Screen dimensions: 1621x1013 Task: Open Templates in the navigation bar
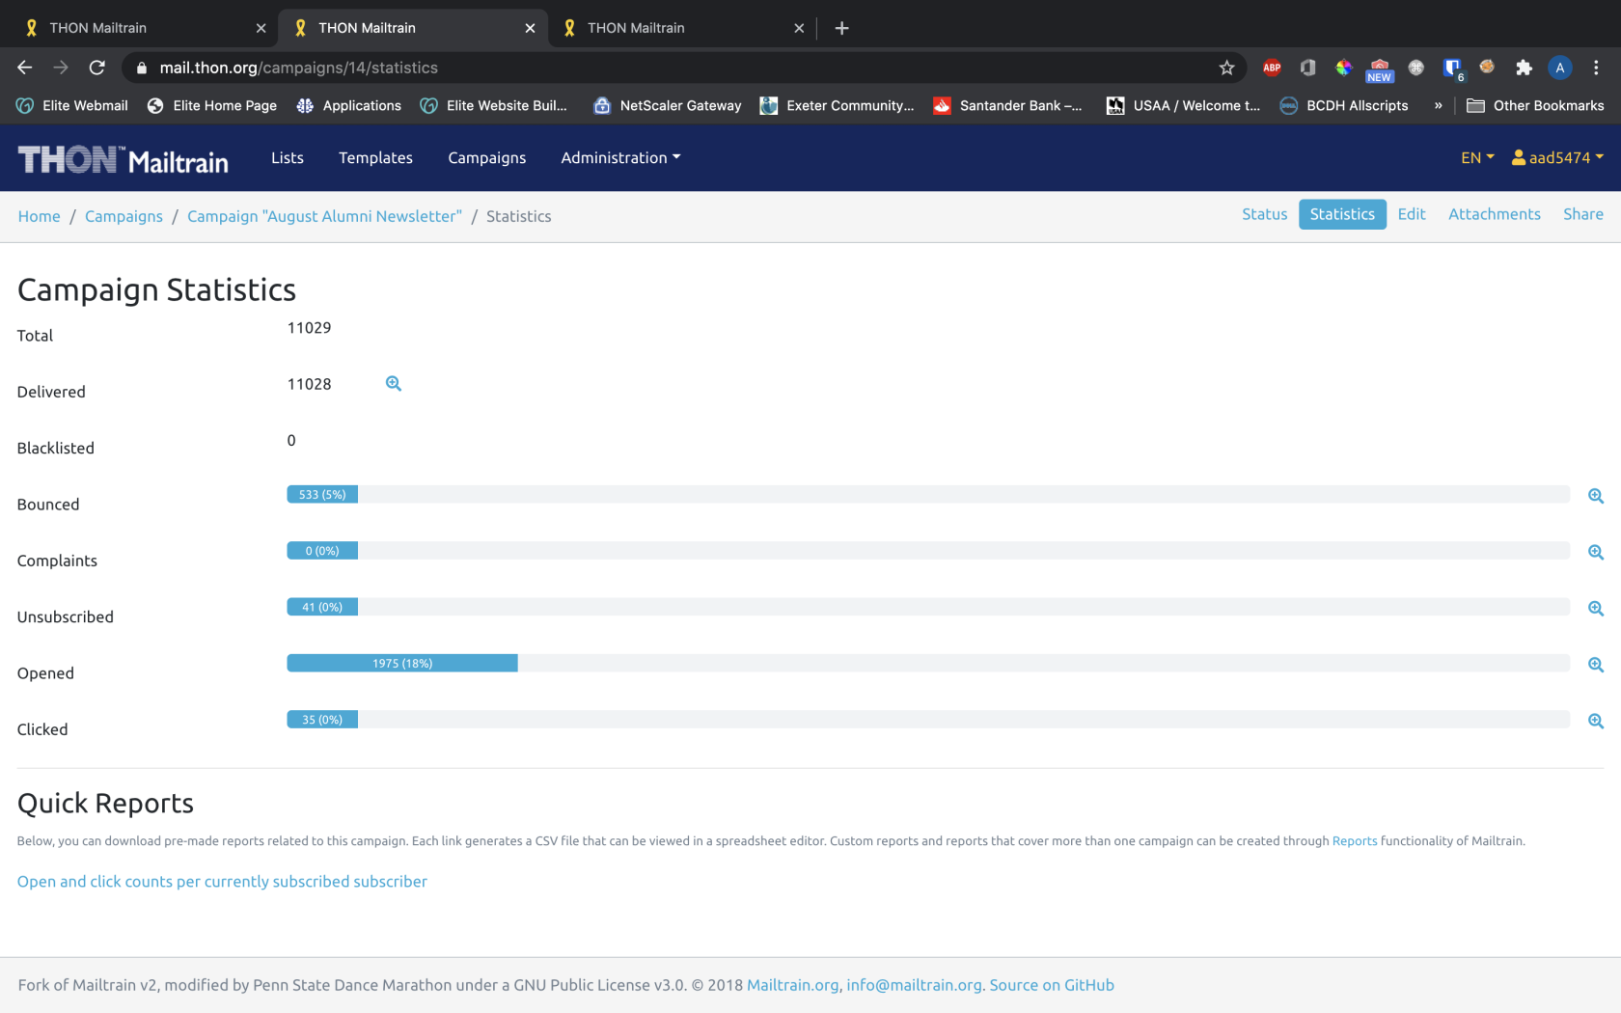(375, 157)
